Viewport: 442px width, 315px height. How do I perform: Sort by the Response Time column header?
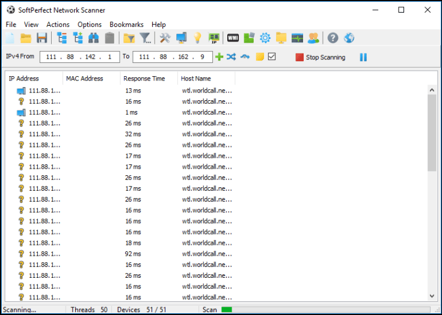coord(149,79)
